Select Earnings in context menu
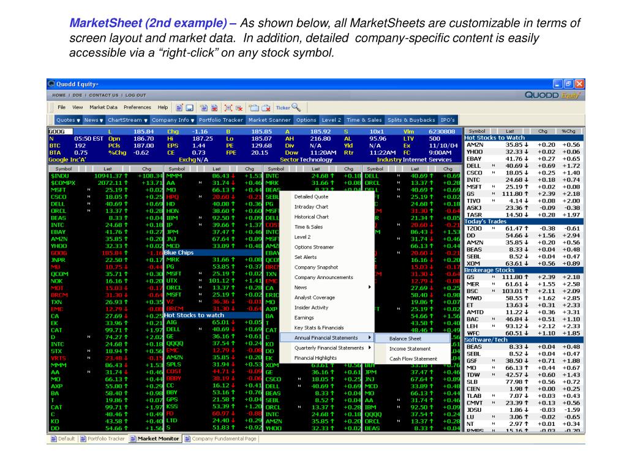Viewport: 627px width, 470px height. (304, 318)
